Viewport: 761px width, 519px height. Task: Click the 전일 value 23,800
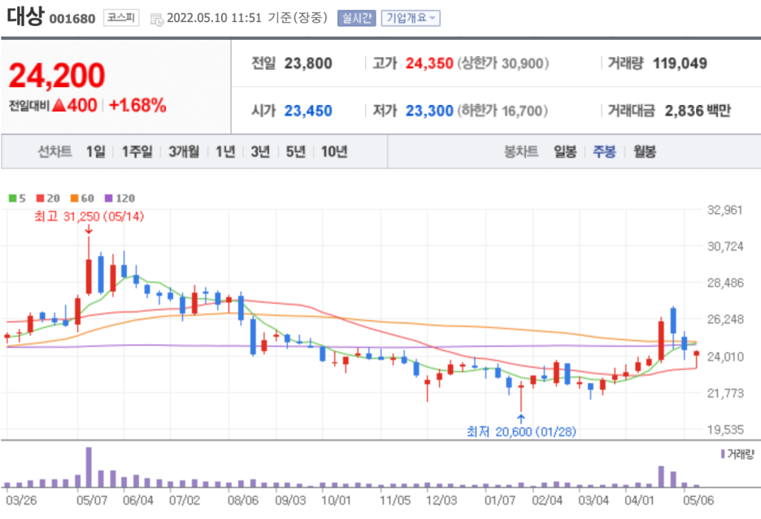pyautogui.click(x=308, y=63)
